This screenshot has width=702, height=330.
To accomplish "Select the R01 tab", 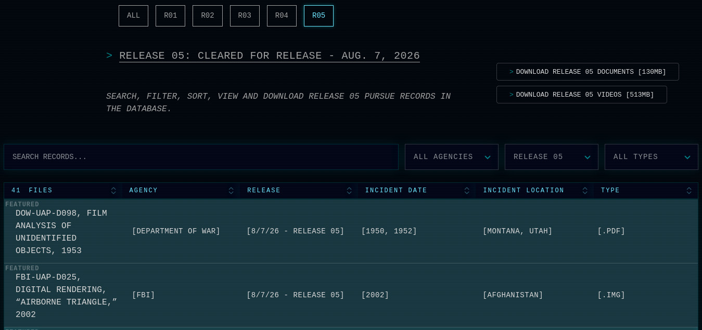I will 171,16.
